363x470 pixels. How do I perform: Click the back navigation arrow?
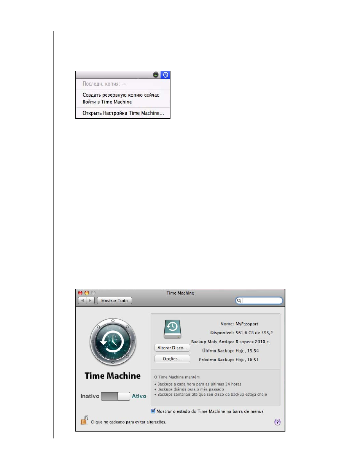click(x=82, y=301)
